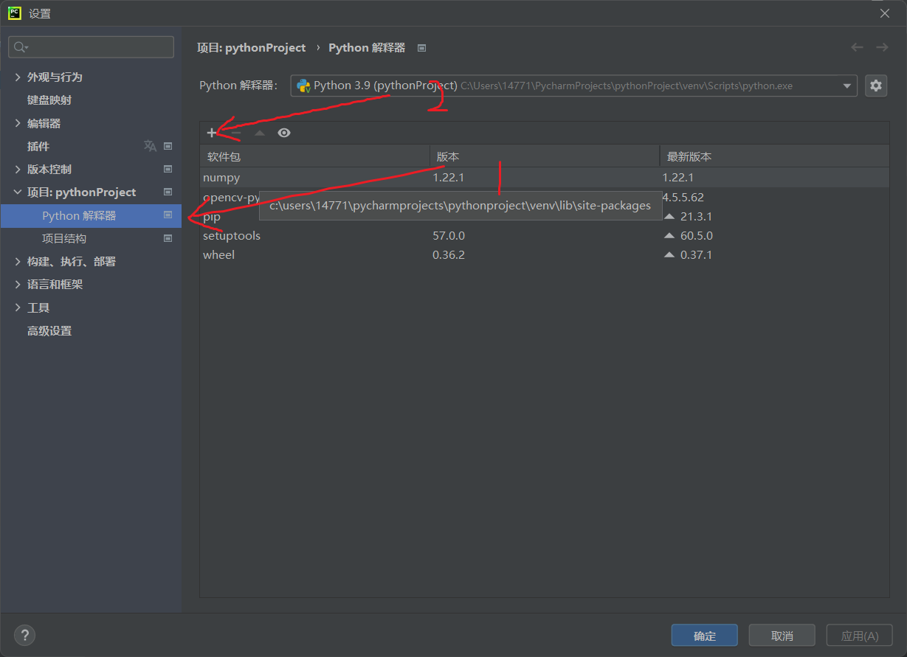The height and width of the screenshot is (657, 907).
Task: Expand the 外观与行为 tree node
Action: tap(18, 77)
